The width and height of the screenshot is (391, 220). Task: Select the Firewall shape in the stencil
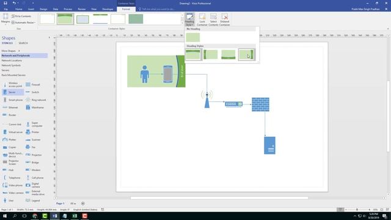click(33, 84)
